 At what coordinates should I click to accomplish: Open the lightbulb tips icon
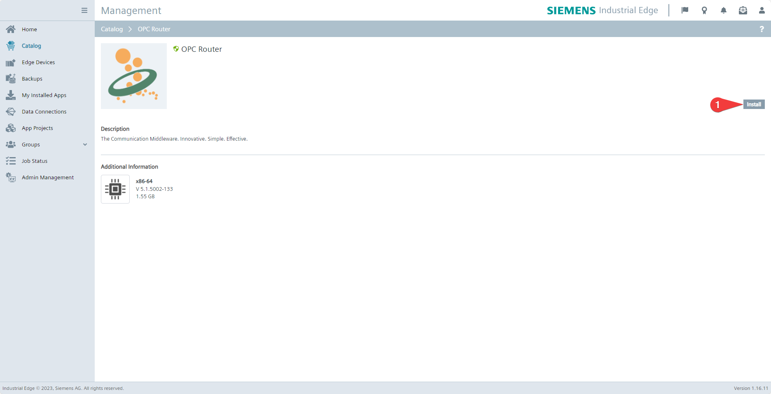704,10
